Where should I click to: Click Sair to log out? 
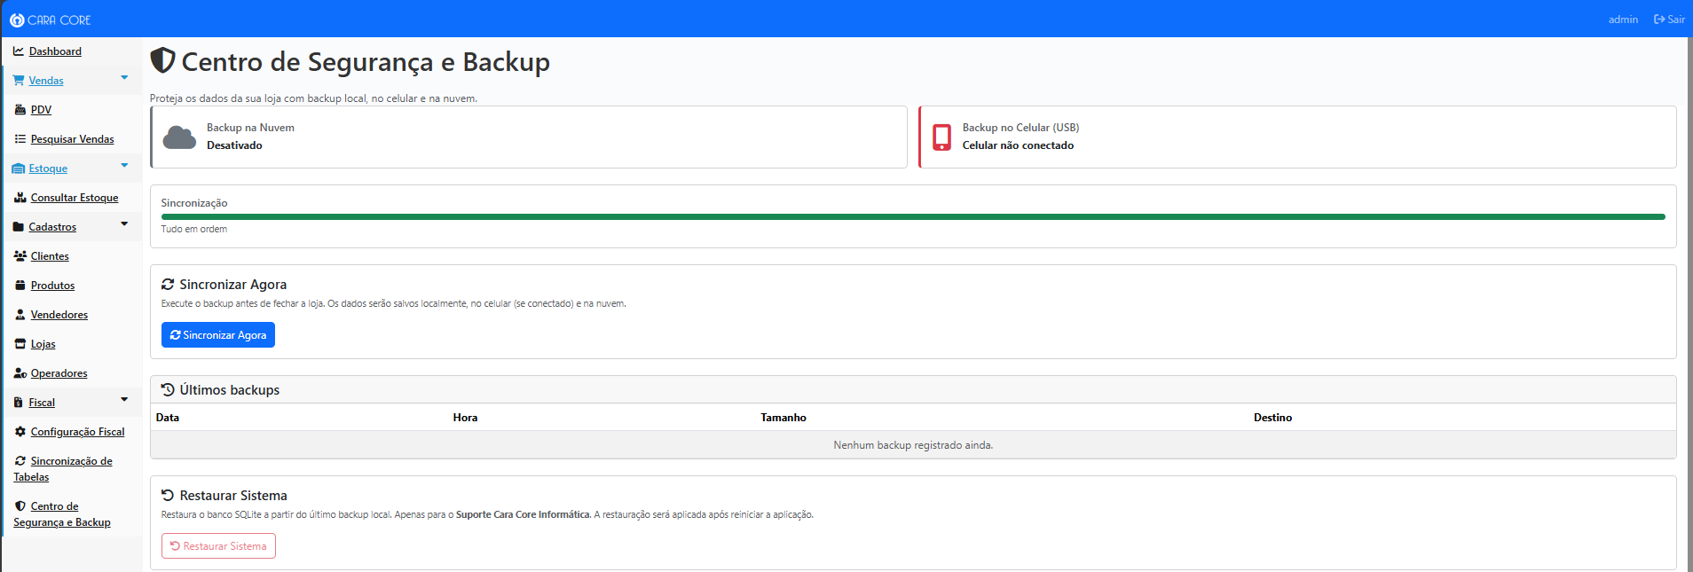tap(1669, 20)
